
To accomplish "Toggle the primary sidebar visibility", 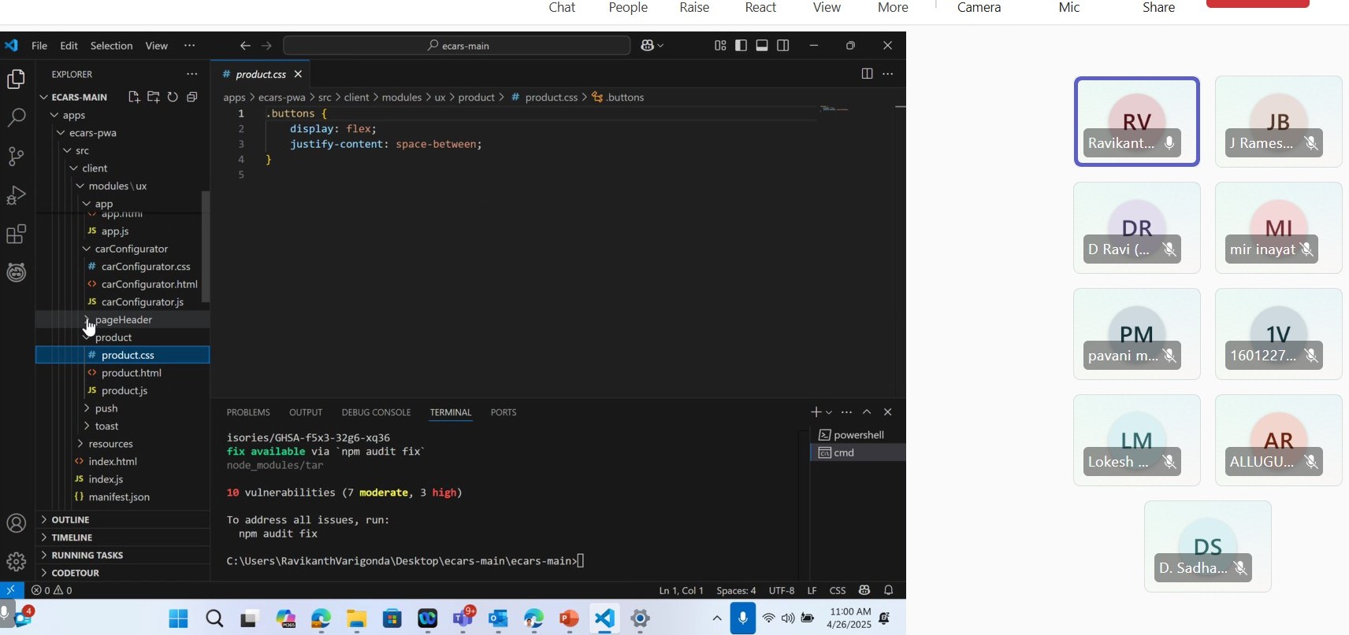I will coord(741,46).
